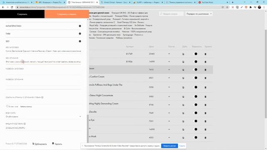This screenshot has width=267, height=150.
Task: Duplicate the product priced 7201
Action: pos(183,121)
